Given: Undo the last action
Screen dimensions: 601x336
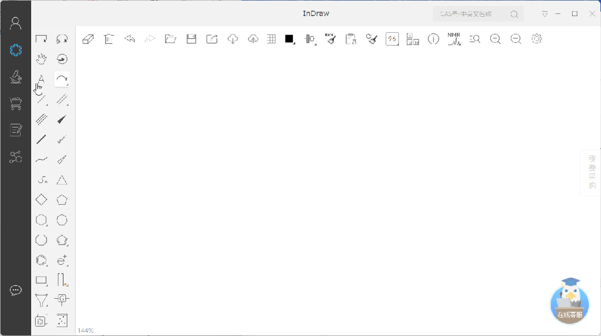Looking at the screenshot, I should pyautogui.click(x=129, y=39).
